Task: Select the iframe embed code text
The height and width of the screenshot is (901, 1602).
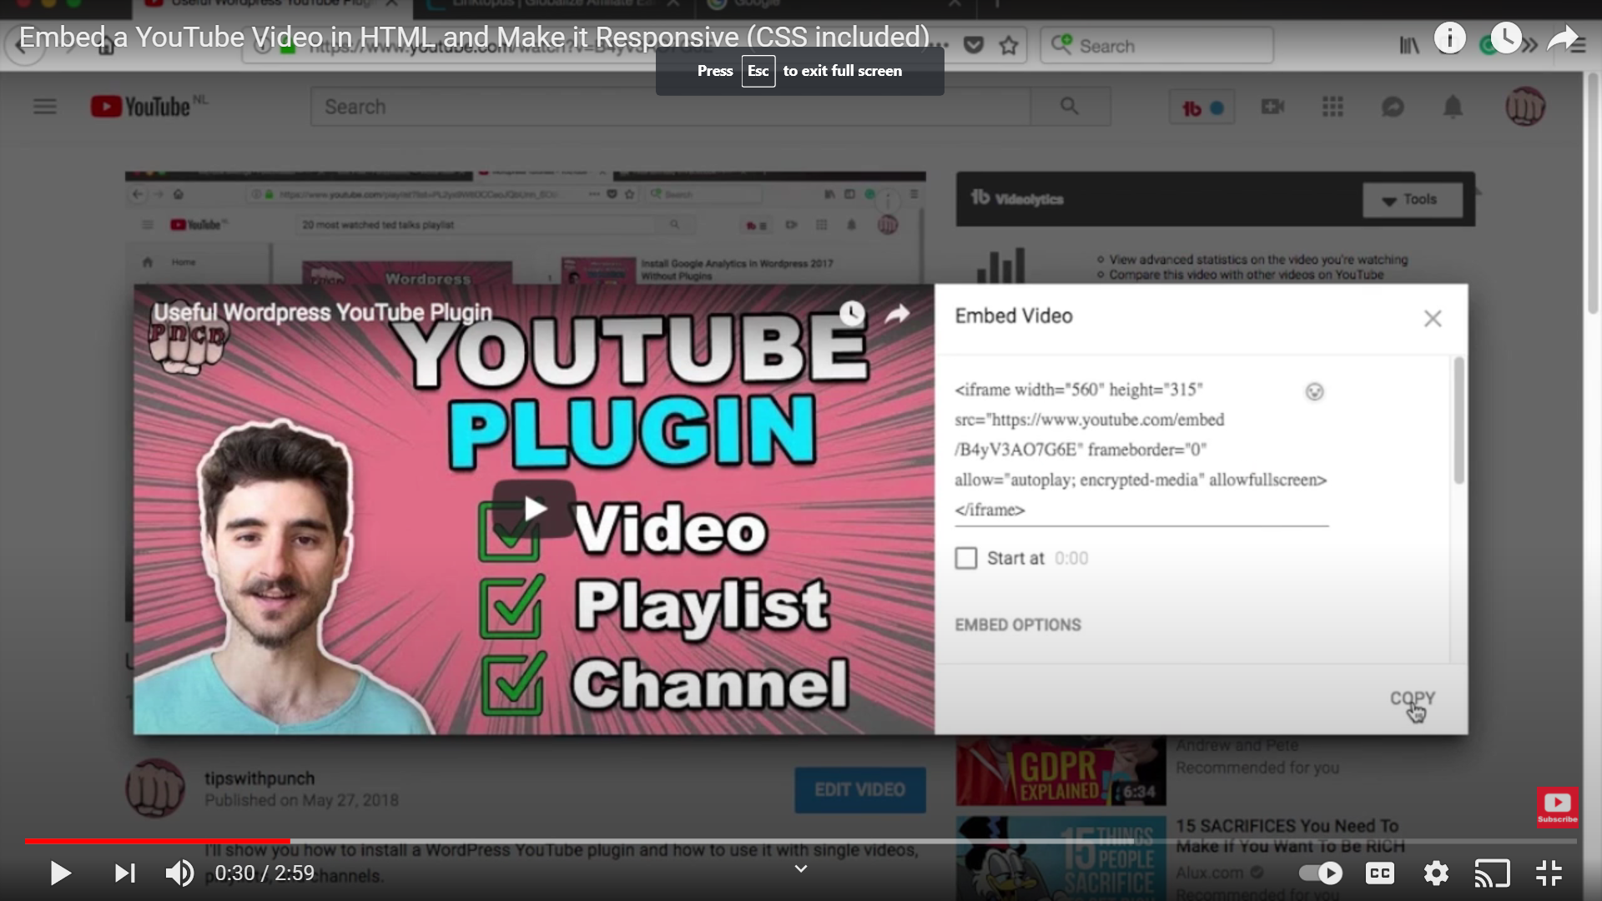Action: pos(1141,450)
